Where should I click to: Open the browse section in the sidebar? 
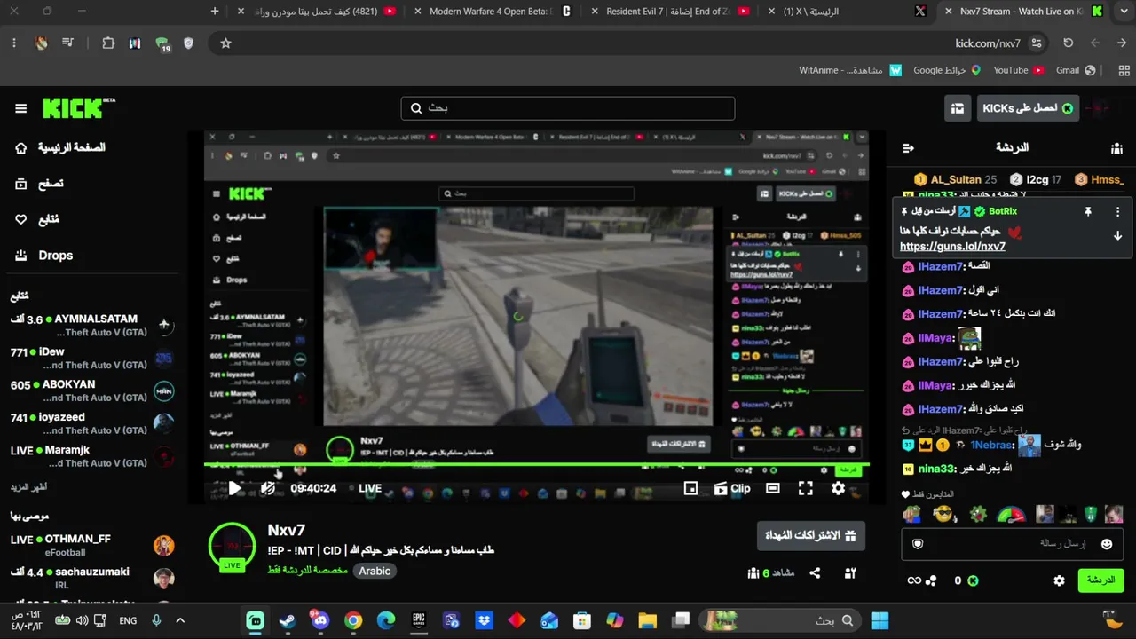click(x=40, y=184)
